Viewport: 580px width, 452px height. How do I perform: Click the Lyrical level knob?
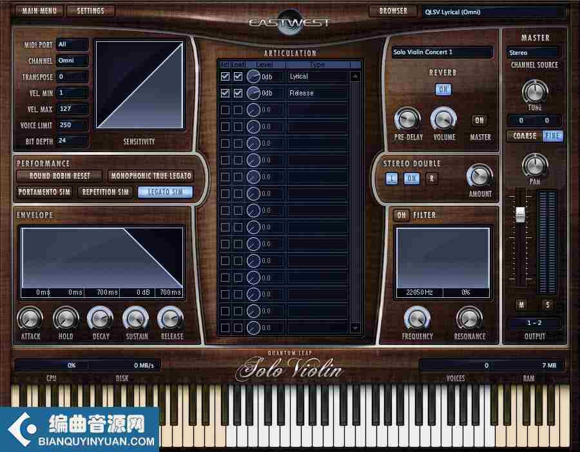(x=253, y=77)
